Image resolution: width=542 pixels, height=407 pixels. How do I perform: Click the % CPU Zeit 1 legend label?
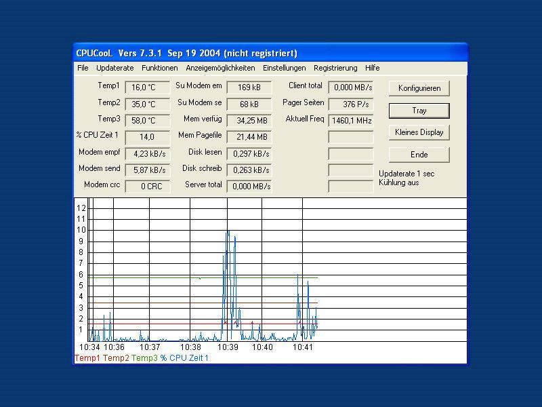pos(184,358)
